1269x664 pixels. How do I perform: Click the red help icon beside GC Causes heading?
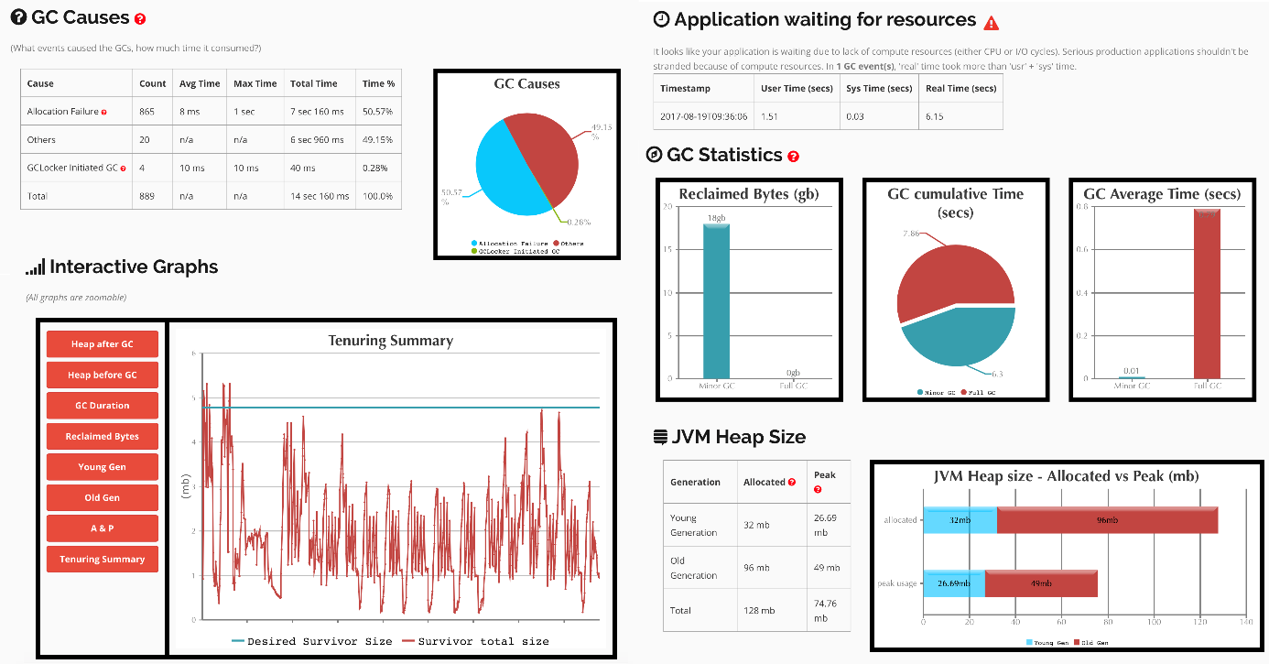click(140, 19)
